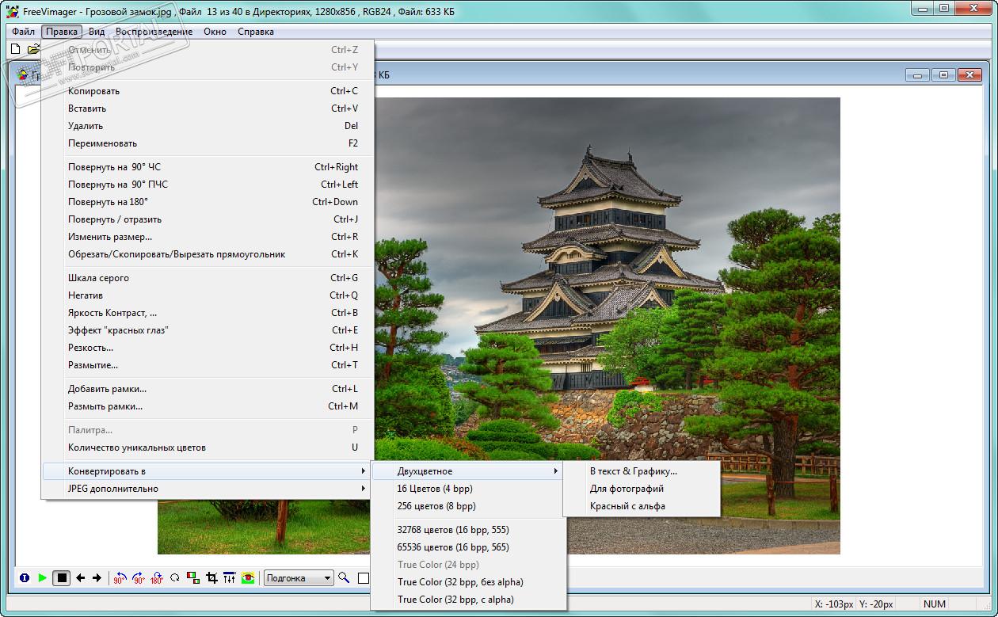Click the resize image icon with red-green squares
The width and height of the screenshot is (998, 617).
click(x=193, y=578)
